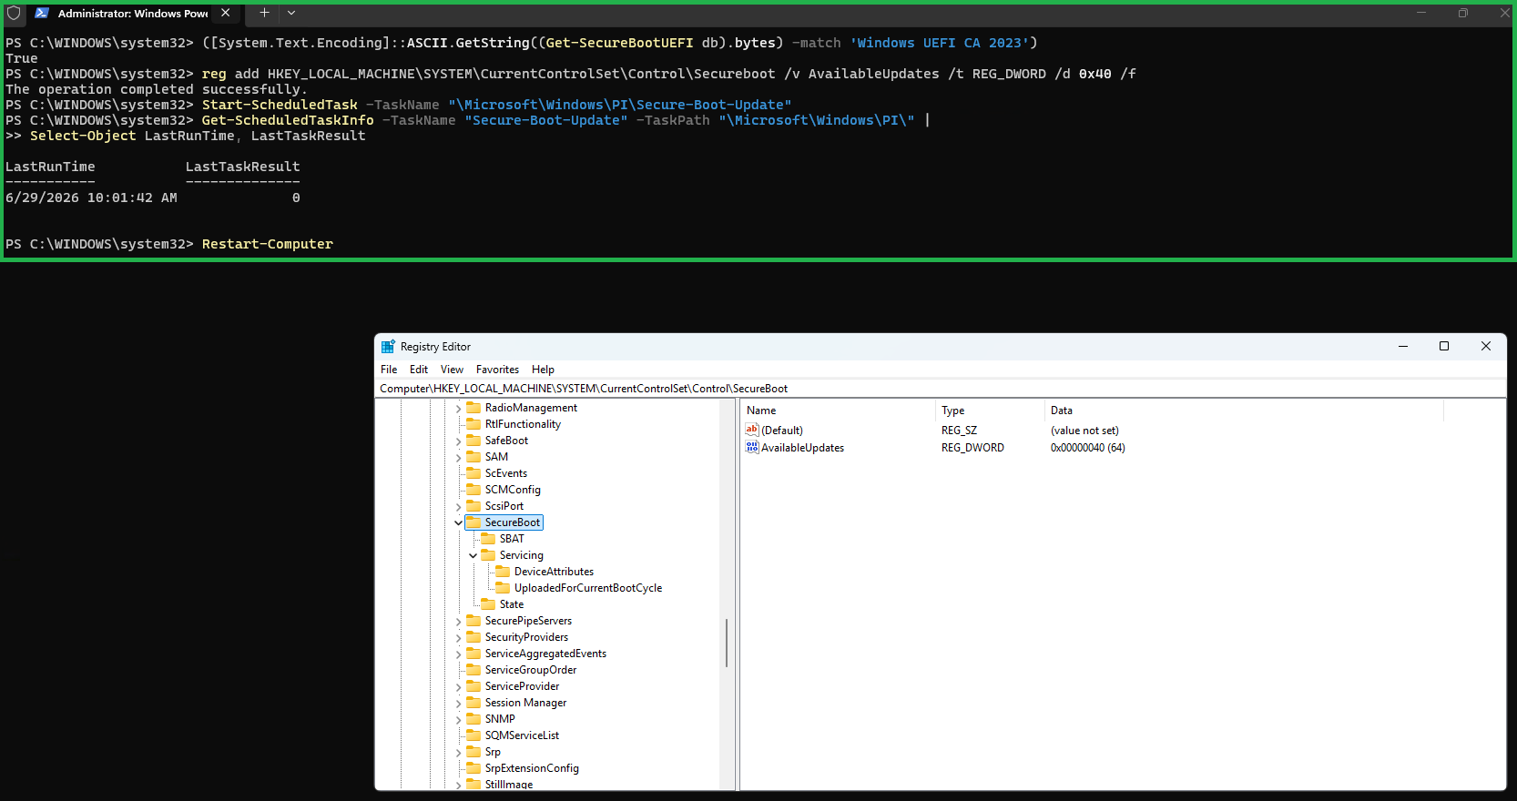The width and height of the screenshot is (1517, 801).
Task: Expand the Session Manager key
Action: [458, 703]
